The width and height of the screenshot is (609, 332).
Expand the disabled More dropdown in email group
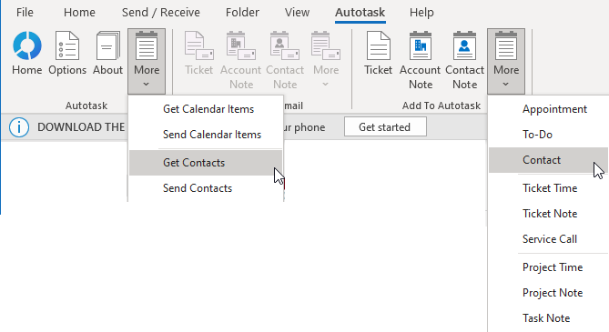point(326,61)
